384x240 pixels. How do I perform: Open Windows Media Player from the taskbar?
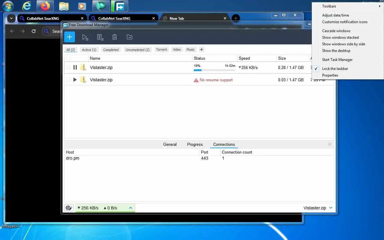[82, 6]
